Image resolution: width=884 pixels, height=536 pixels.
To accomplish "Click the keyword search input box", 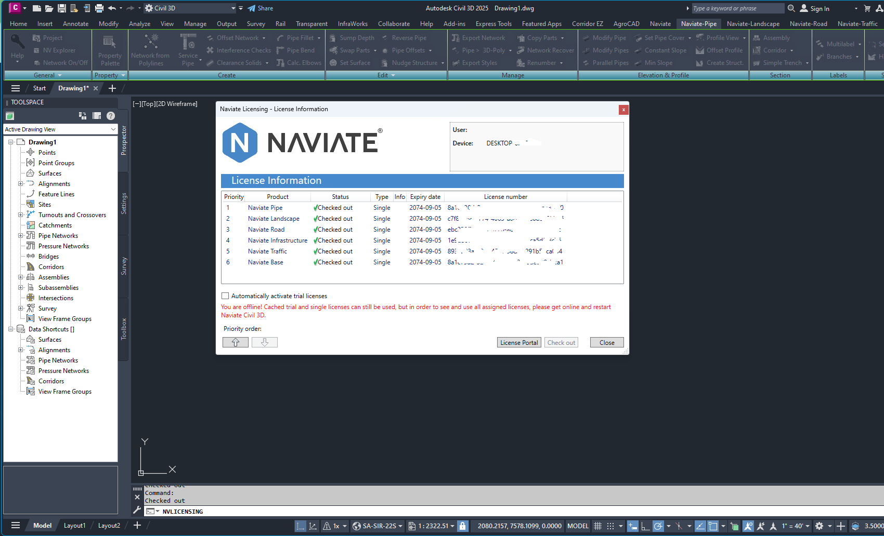I will (738, 8).
